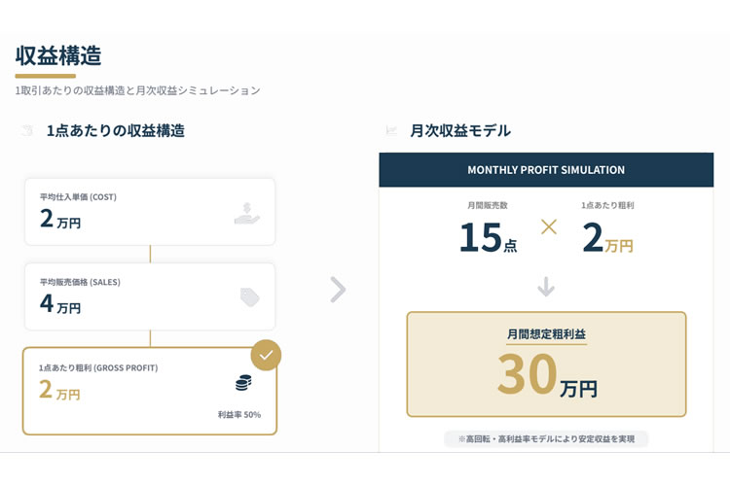
Task: Click the MONTHLY PROFIT SIMULATION header bar
Action: tap(546, 170)
